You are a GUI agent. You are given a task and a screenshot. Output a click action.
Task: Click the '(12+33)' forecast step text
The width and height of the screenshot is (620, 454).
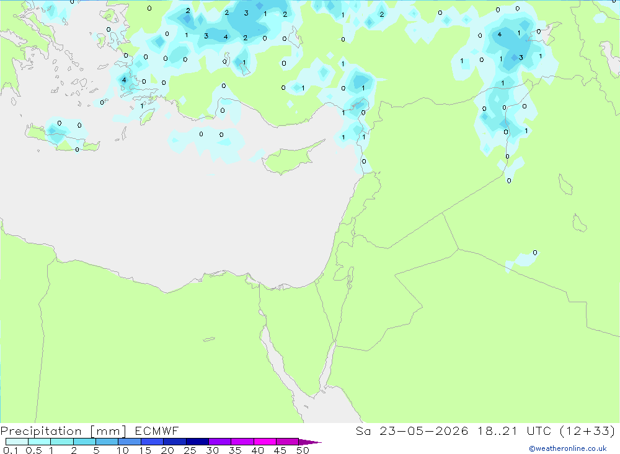point(587,430)
